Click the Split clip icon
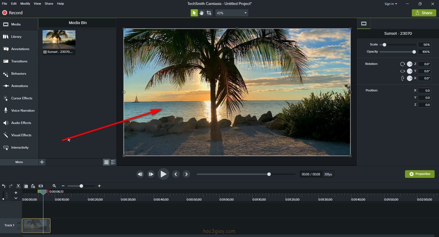 coord(41,186)
